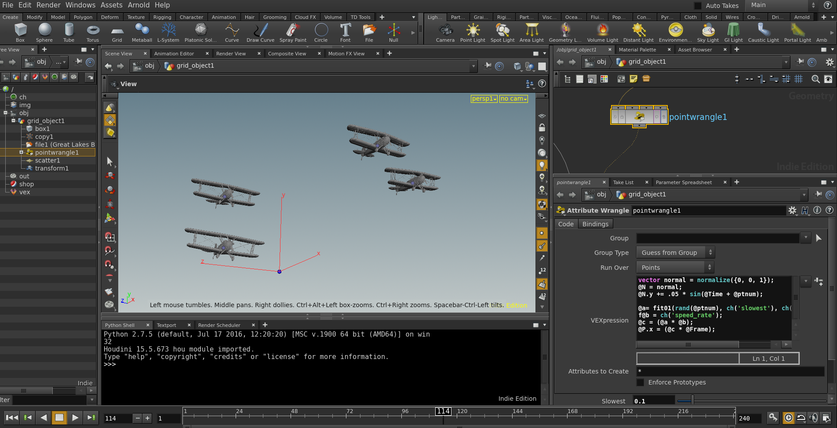Choose the Spray Paint tool
Viewport: 837px width, 428px height.
coord(293,33)
